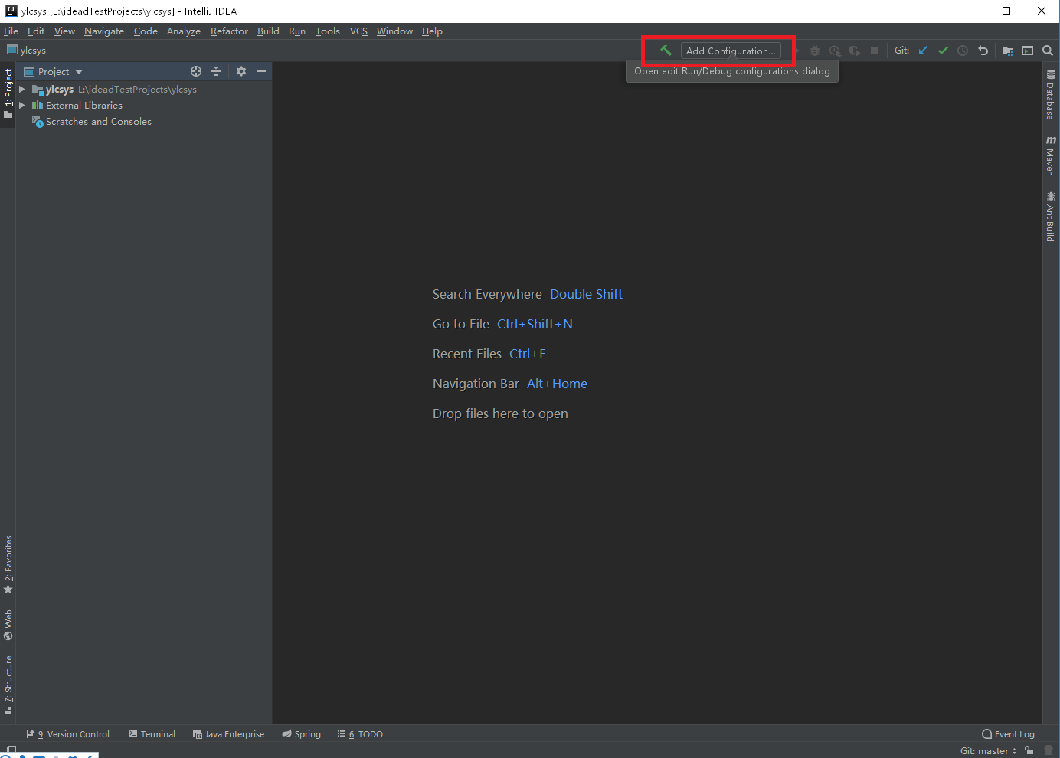Image resolution: width=1060 pixels, height=758 pixels.
Task: Open the Build menu
Action: coord(268,31)
